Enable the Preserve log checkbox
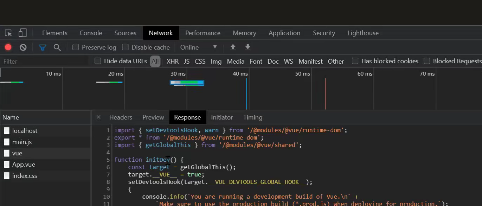The height and width of the screenshot is (206, 482). (76, 47)
